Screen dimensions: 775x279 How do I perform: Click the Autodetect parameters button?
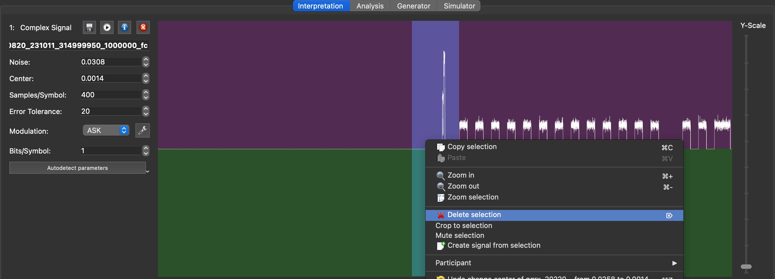pyautogui.click(x=77, y=168)
